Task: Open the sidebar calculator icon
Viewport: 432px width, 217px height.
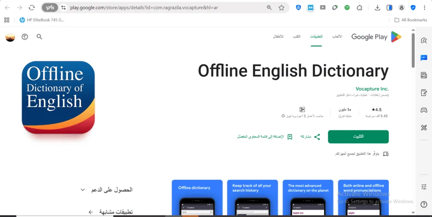Action: tap(424, 75)
